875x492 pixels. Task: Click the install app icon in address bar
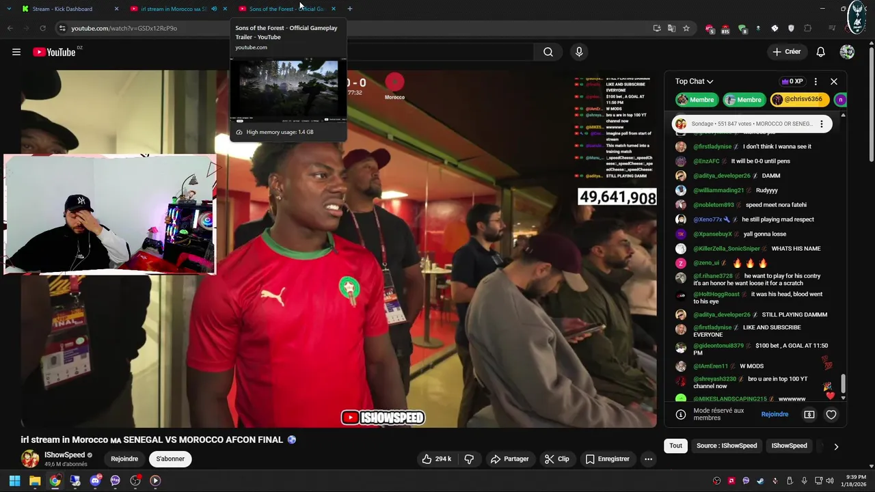(657, 28)
